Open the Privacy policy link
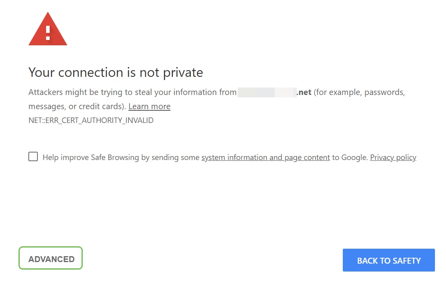Screen dimensions: 446x281 coord(393,157)
